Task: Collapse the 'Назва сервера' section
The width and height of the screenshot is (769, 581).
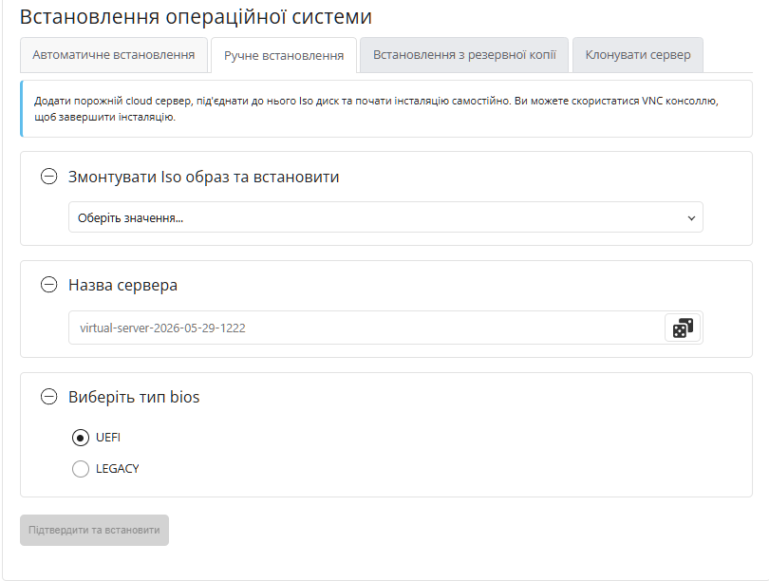Action: point(48,285)
